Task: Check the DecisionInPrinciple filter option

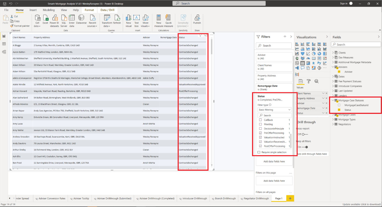Action: point(260,129)
